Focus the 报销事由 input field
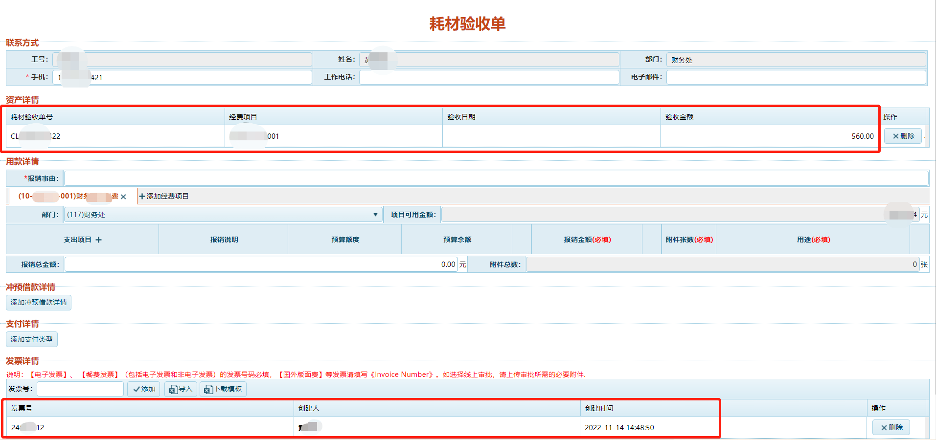936x440 pixels. coord(496,178)
